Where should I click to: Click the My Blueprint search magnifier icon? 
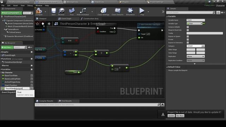[26, 47]
